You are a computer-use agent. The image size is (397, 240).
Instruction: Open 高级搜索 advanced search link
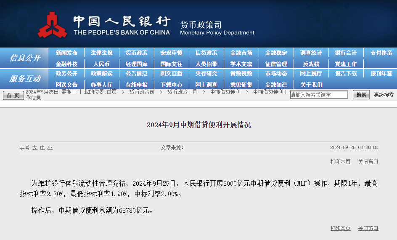click(384, 95)
